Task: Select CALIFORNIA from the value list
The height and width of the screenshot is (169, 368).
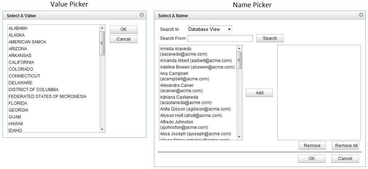Action: click(x=21, y=62)
